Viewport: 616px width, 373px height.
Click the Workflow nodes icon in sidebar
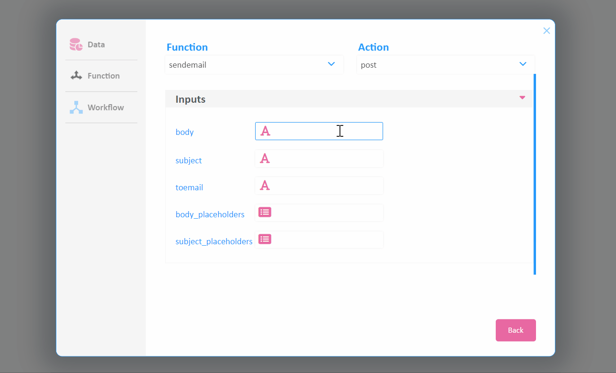[76, 107]
